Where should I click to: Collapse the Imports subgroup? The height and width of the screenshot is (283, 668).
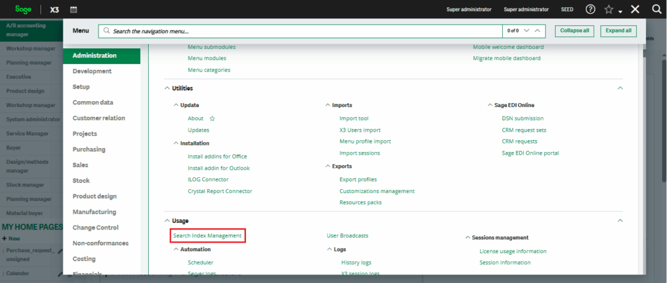(x=327, y=105)
